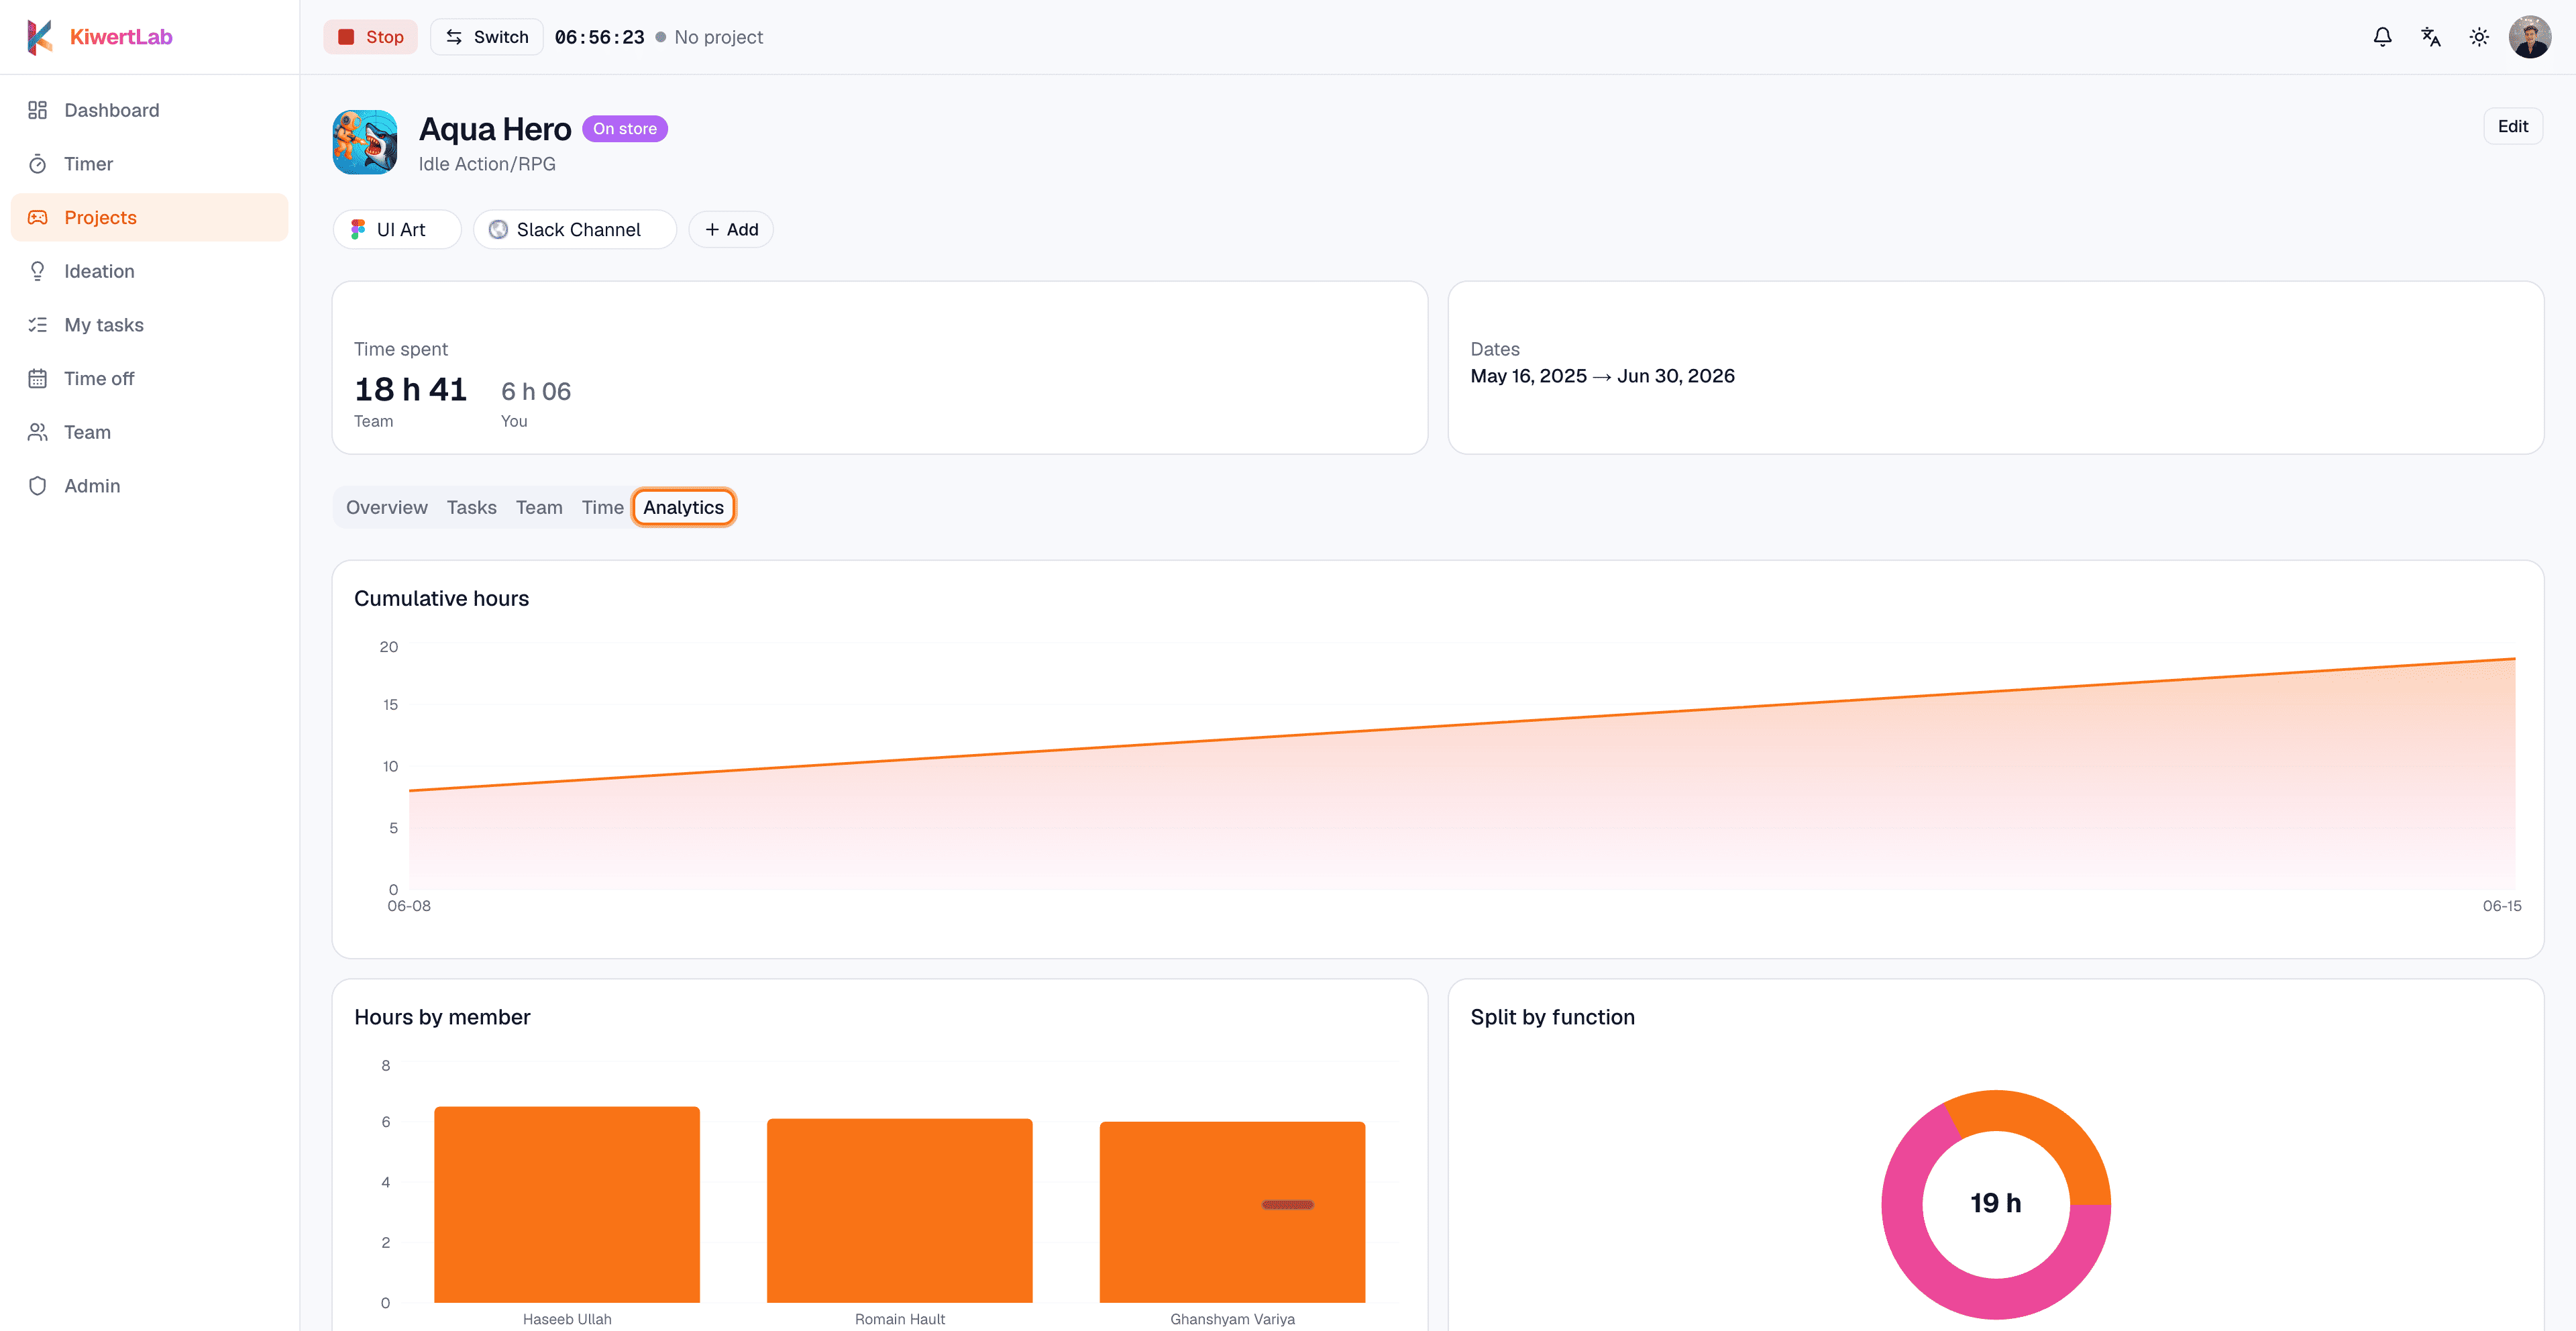Click the Hours by member heading

pos(442,1017)
